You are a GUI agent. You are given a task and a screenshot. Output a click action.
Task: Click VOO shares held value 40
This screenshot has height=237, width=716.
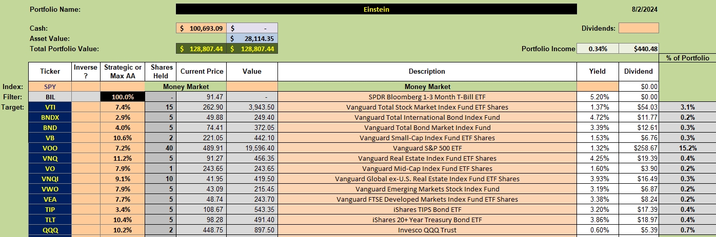tap(160, 148)
